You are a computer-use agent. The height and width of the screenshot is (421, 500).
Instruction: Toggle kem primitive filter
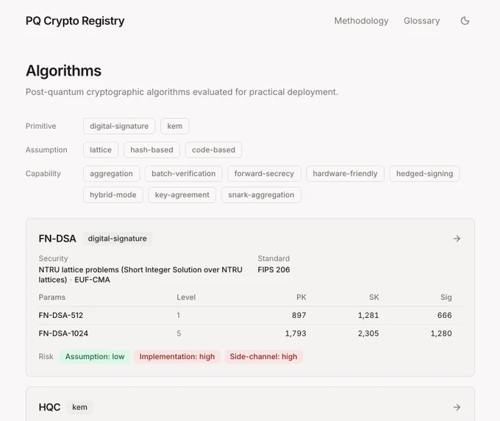[175, 126]
